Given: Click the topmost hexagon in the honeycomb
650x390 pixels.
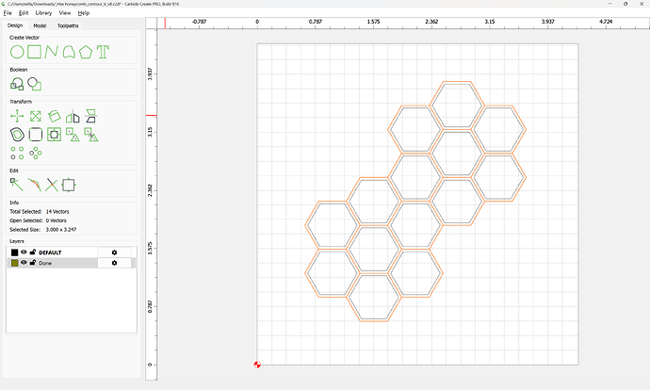Looking at the screenshot, I should pos(457,105).
